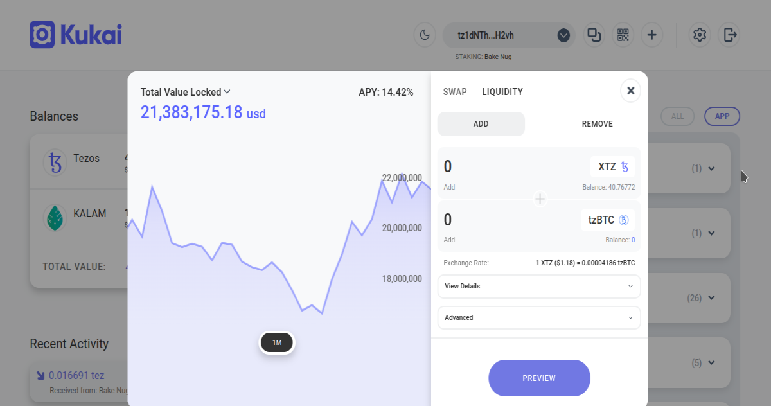
Task: Add new account with plus icon
Action: pyautogui.click(x=651, y=35)
